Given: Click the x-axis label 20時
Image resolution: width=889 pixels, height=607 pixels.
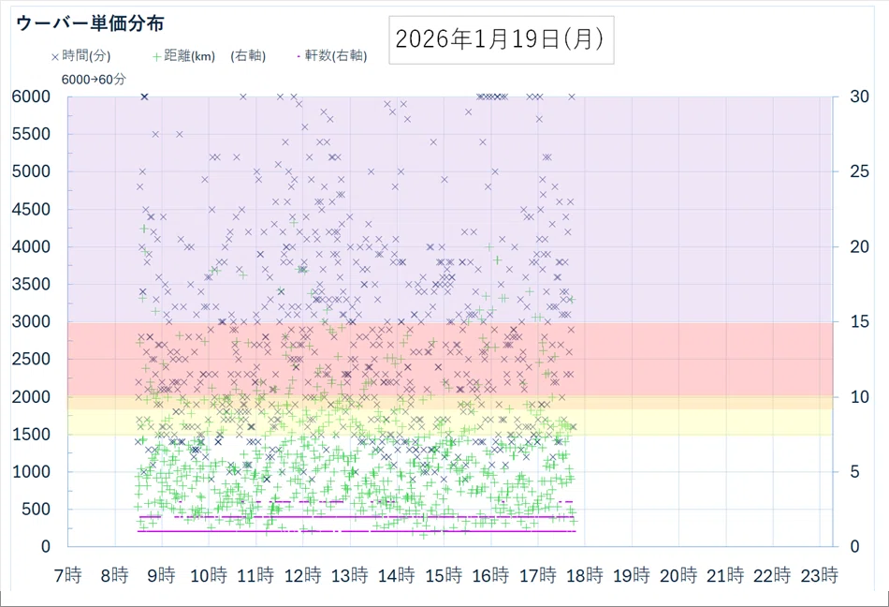Looking at the screenshot, I should point(678,576).
